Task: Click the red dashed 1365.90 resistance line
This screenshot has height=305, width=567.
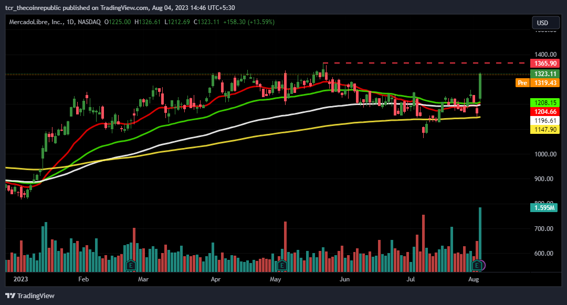Action: point(425,63)
